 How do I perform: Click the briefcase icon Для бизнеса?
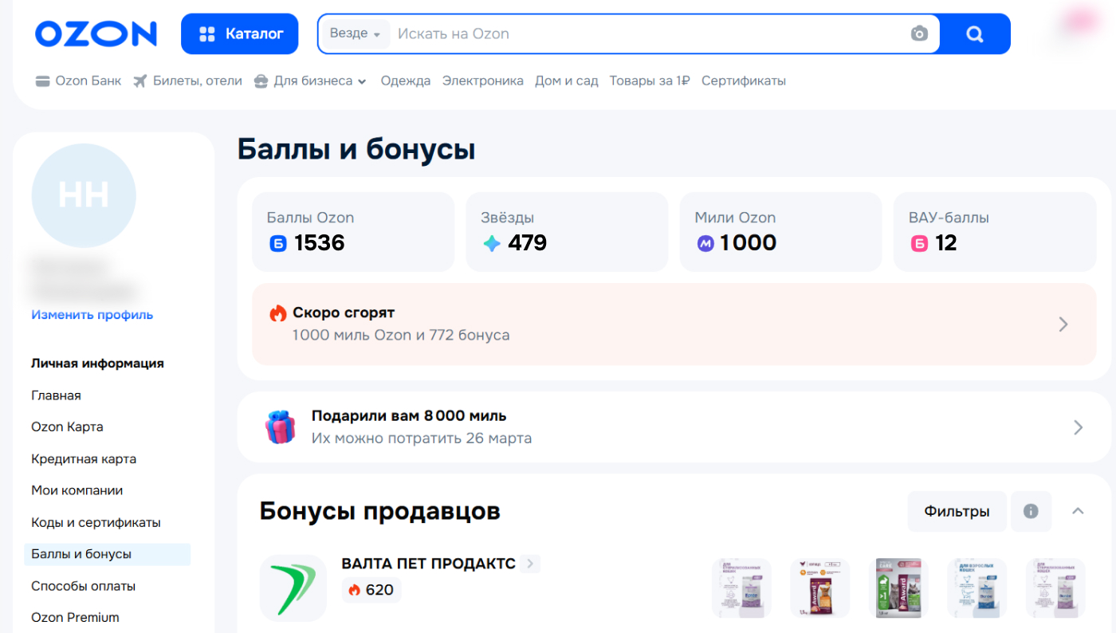coord(261,81)
